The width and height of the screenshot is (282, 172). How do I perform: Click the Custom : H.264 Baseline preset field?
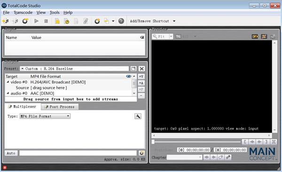point(74,69)
